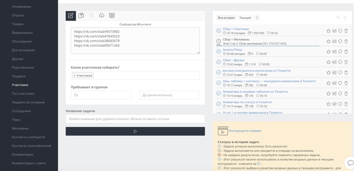The height and width of the screenshot is (171, 354).
Task: Star the 'Аниматоры по статусу в Тольятти' task
Action: [x=329, y=104]
